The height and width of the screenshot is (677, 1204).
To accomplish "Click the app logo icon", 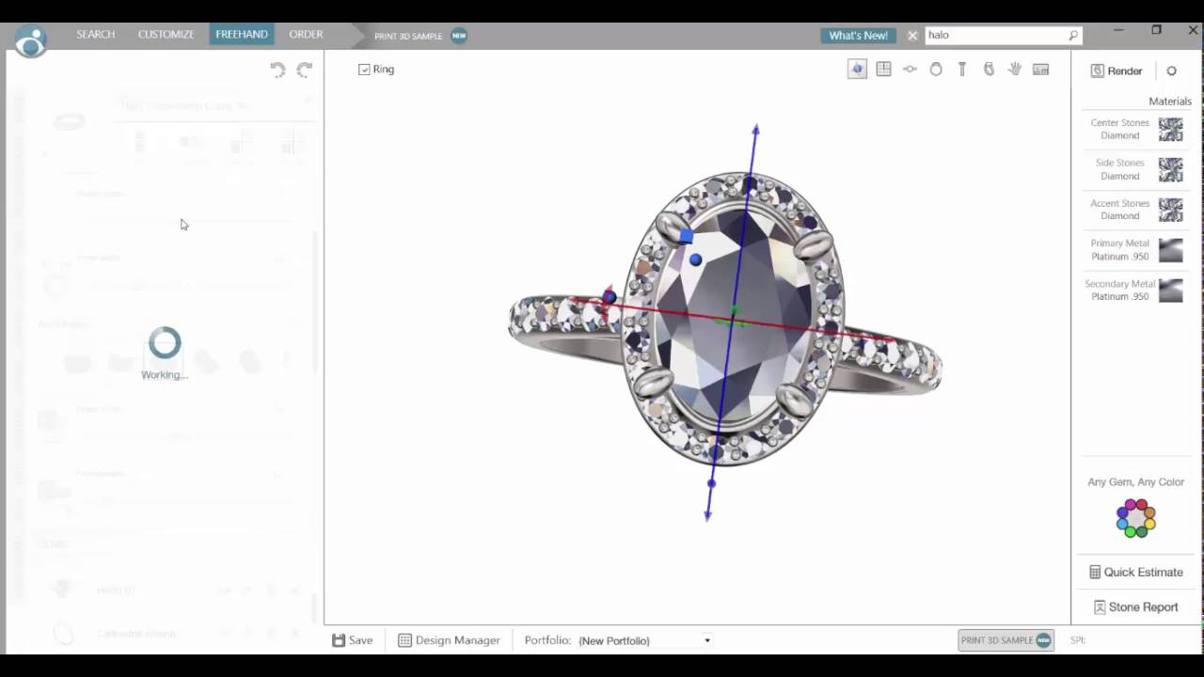I will click(30, 41).
